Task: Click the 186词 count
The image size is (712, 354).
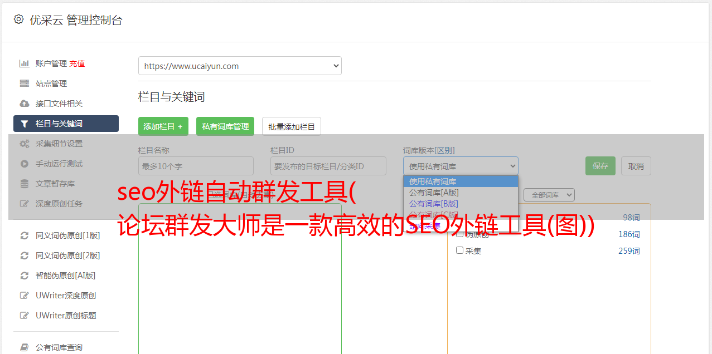Action: (629, 234)
